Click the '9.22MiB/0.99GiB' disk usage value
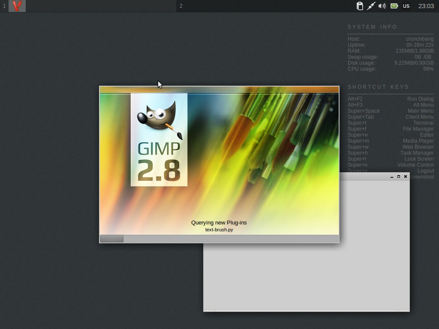Screen dimensions: 439x329 coord(414,63)
